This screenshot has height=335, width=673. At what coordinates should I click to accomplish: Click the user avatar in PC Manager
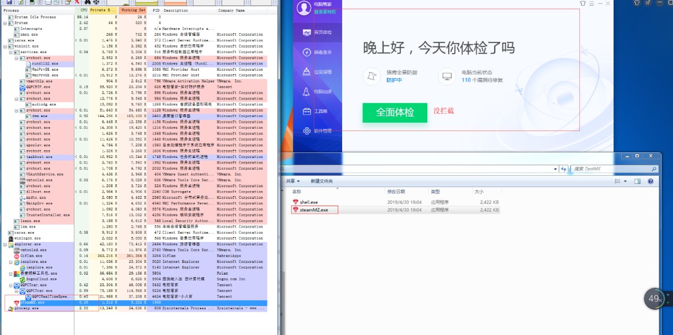pyautogui.click(x=303, y=7)
